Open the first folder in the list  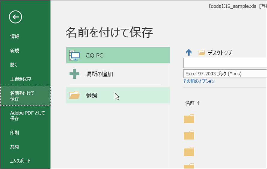189,118
